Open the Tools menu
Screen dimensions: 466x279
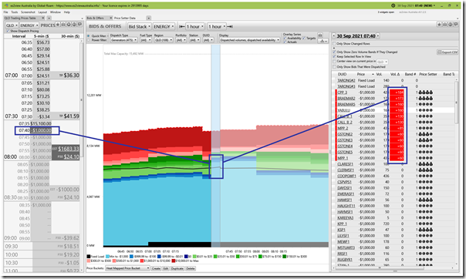pyautogui.click(x=14, y=12)
